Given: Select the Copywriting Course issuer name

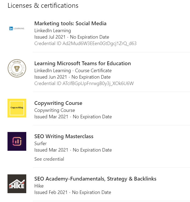Looking at the screenshot, I should coord(54,110).
